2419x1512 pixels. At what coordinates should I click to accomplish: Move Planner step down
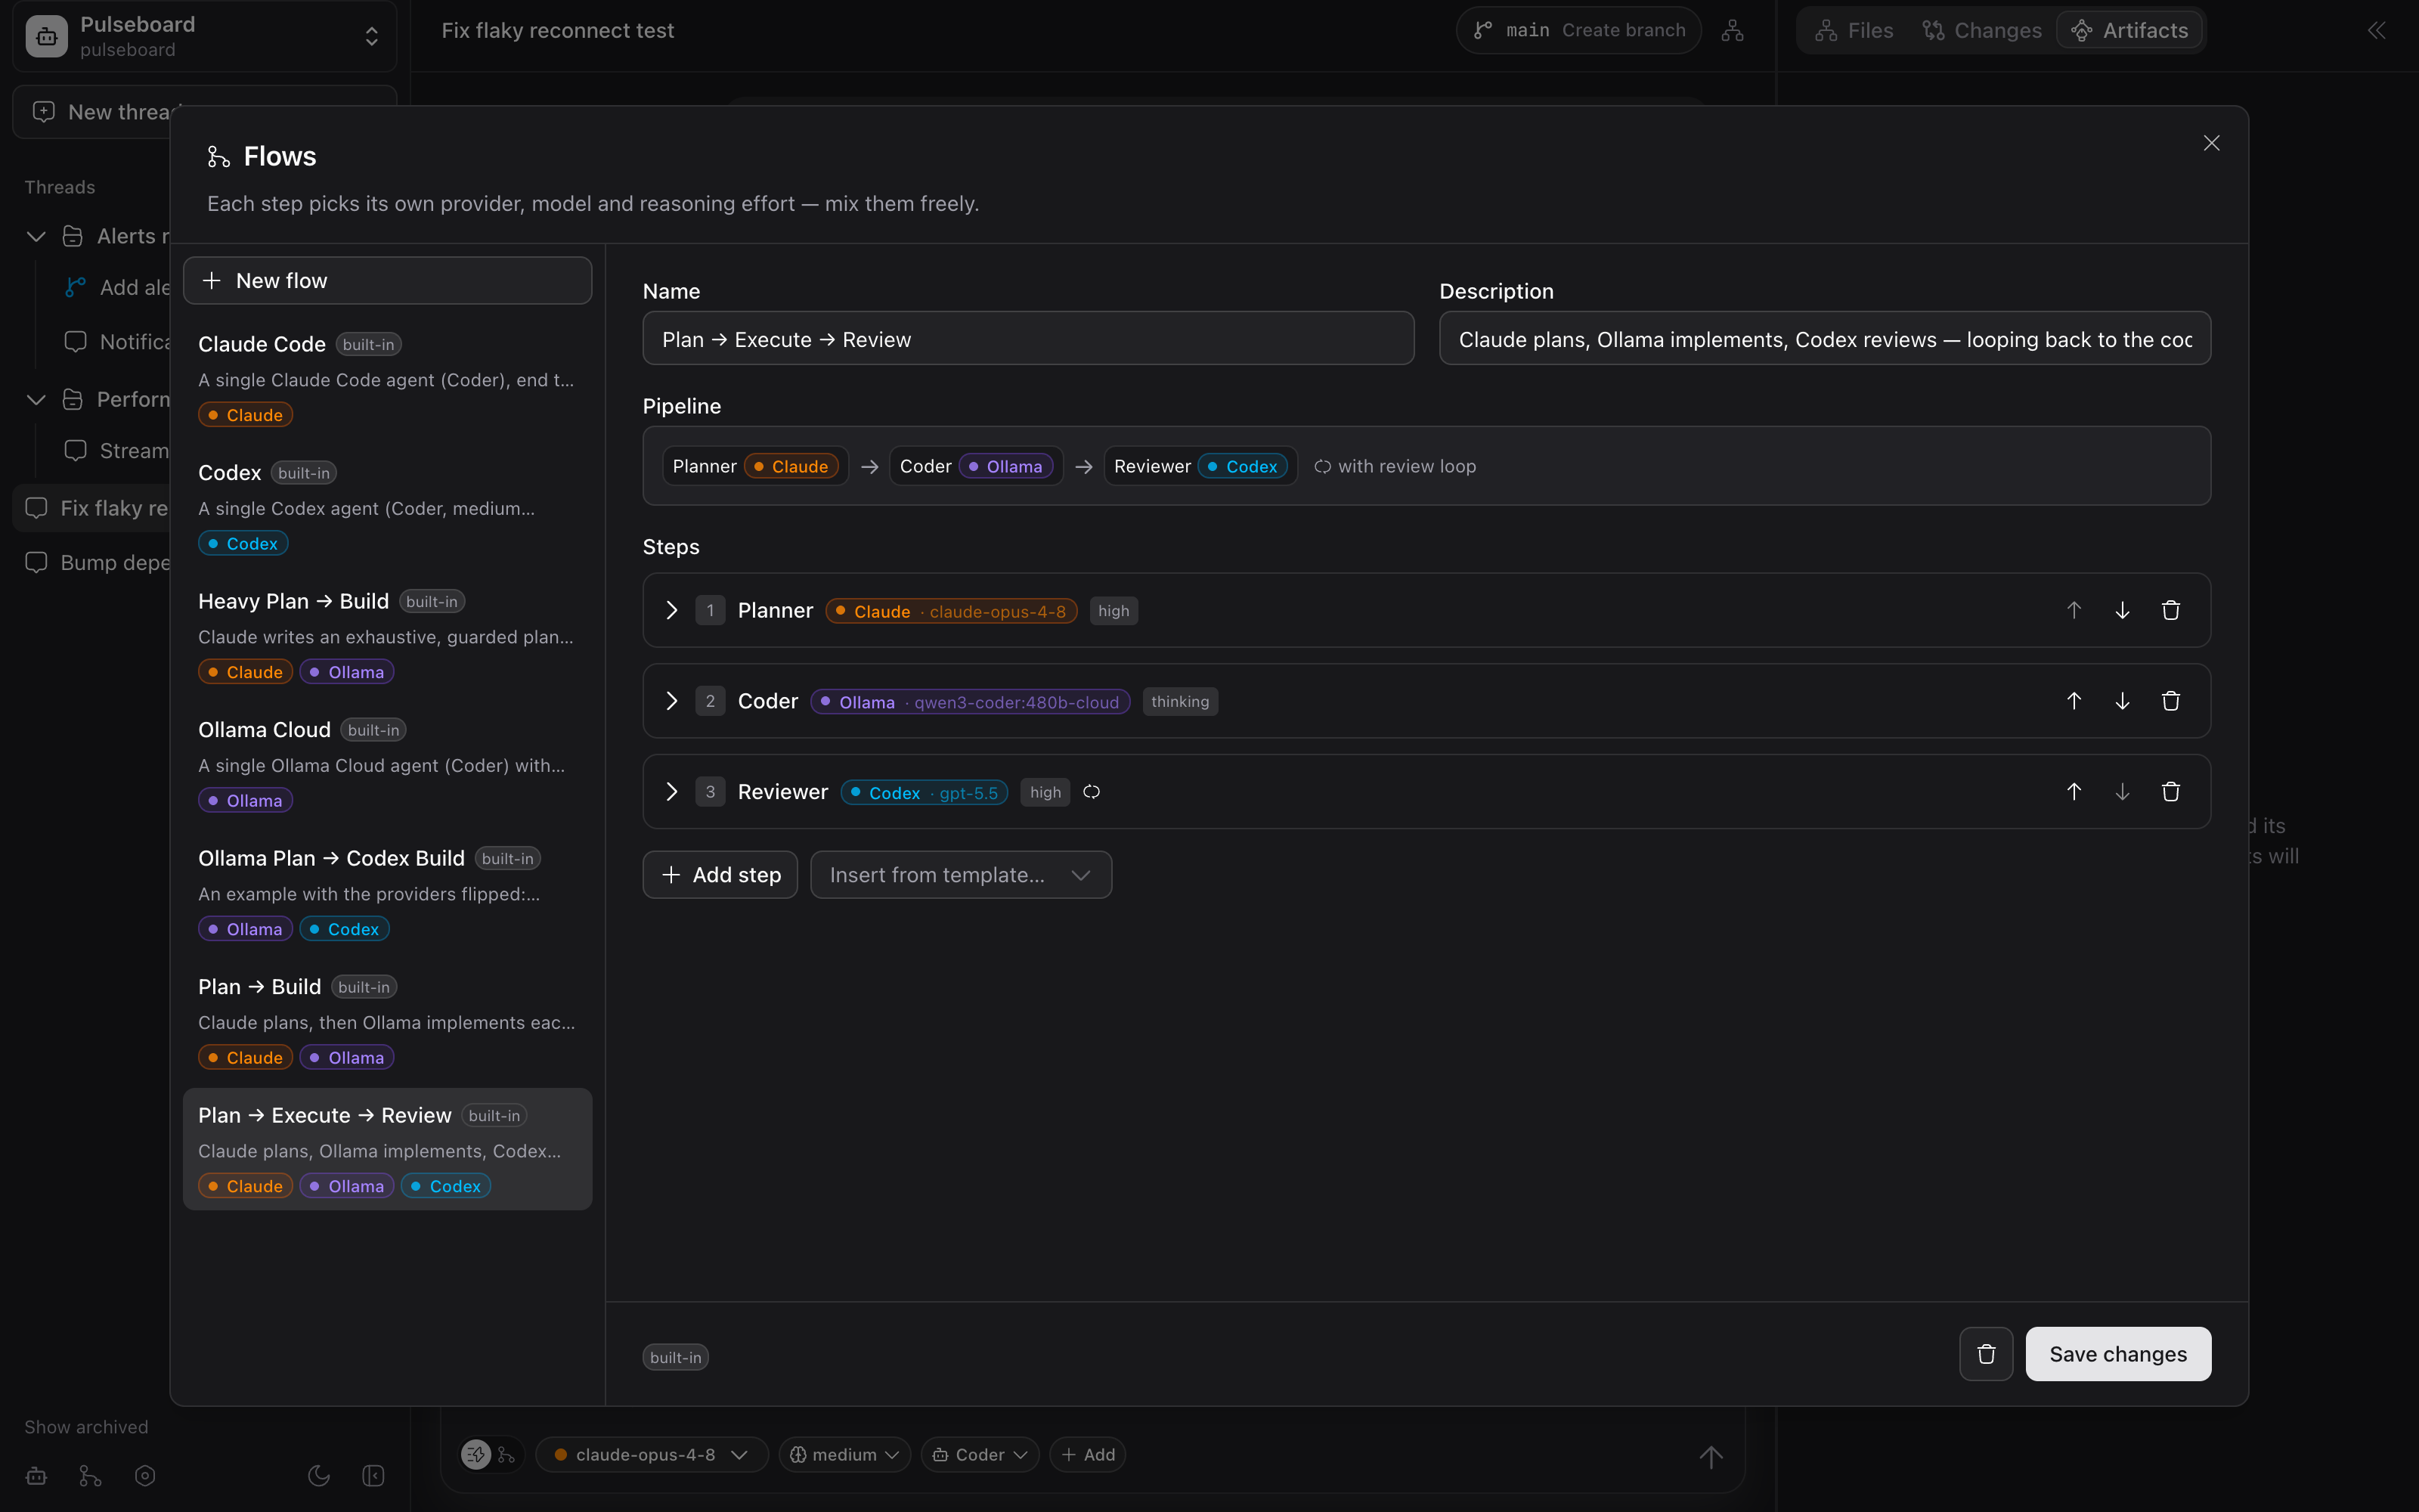click(2122, 610)
